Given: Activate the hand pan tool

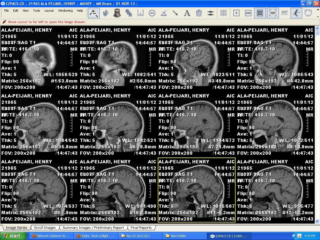Looking at the screenshot, I should (x=106, y=13).
